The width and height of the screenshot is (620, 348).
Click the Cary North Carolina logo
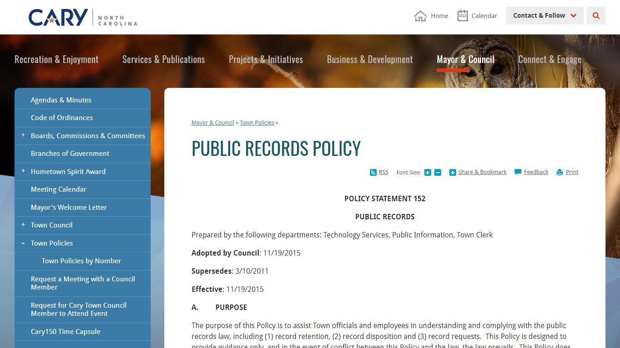pyautogui.click(x=83, y=17)
